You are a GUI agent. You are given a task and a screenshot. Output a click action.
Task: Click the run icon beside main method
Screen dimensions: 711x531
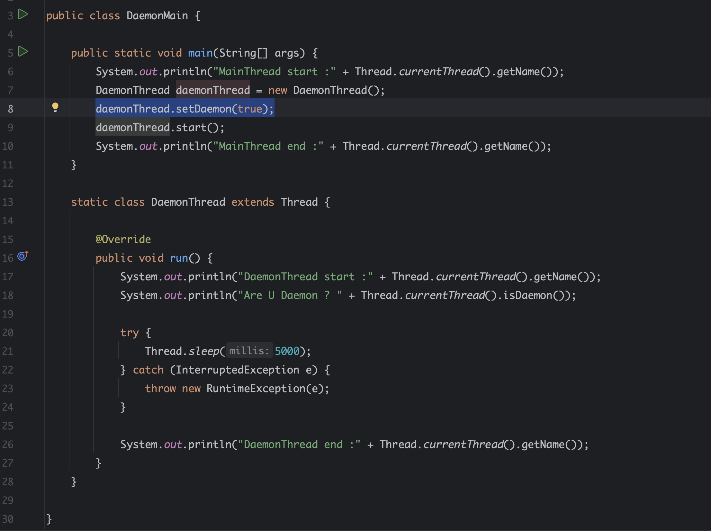tap(22, 52)
